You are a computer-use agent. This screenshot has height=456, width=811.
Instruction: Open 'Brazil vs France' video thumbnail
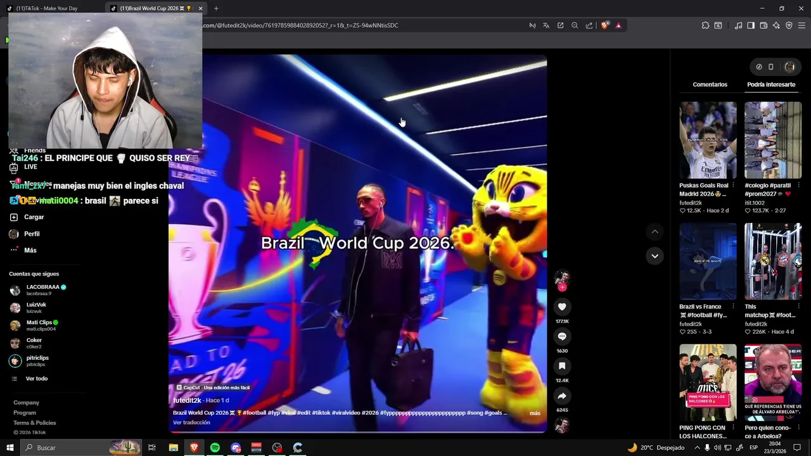(x=708, y=261)
